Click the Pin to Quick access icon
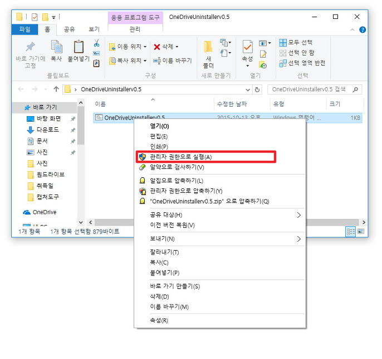Screen dimensions: 382x359 30,47
